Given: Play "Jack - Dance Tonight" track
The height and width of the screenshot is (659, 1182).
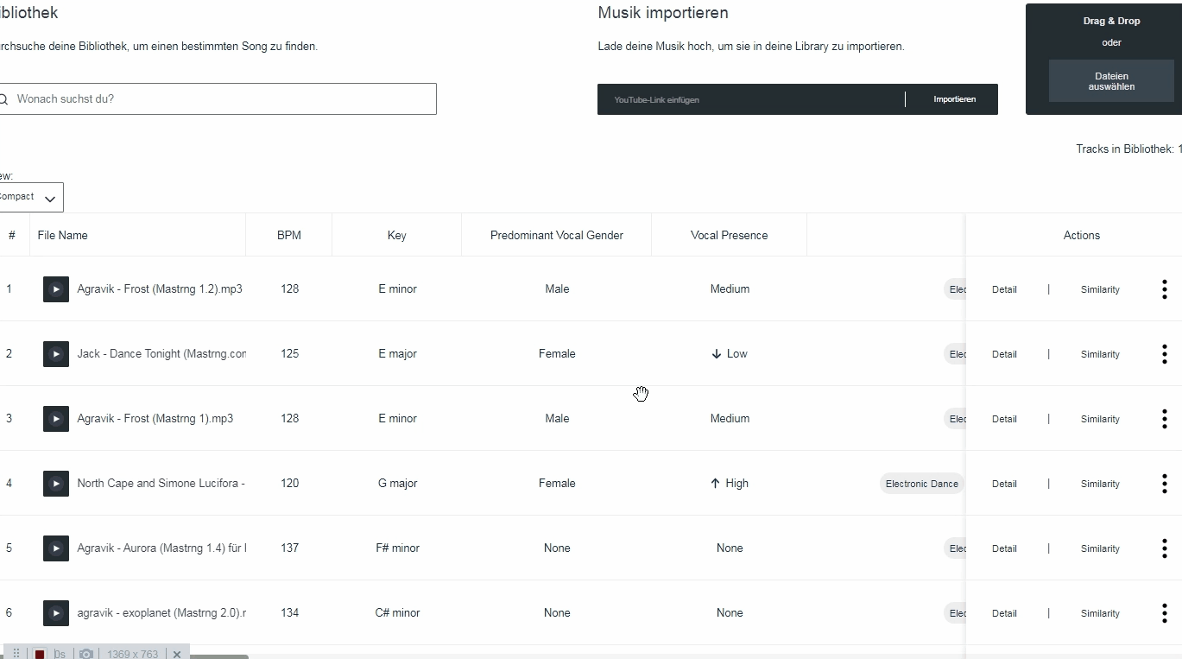Looking at the screenshot, I should (55, 354).
